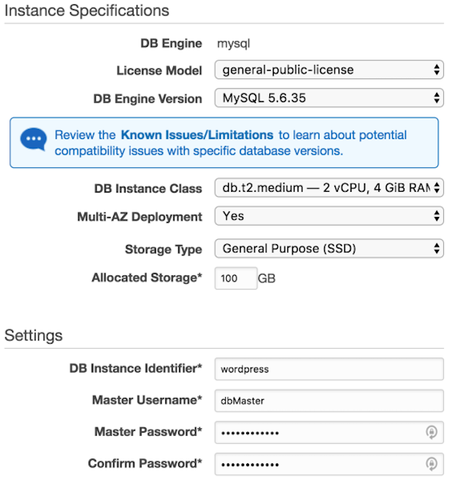Click the 'Settings' section heading
This screenshot has height=480, width=452.
point(33,336)
